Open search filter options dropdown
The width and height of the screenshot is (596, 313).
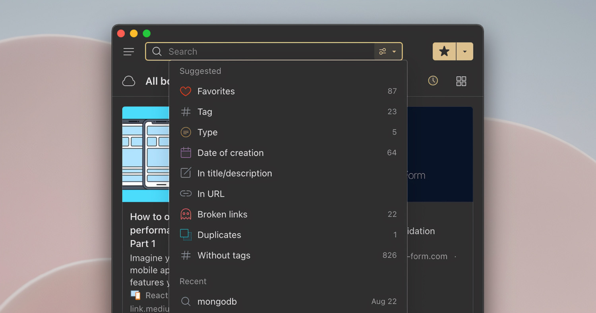point(388,52)
